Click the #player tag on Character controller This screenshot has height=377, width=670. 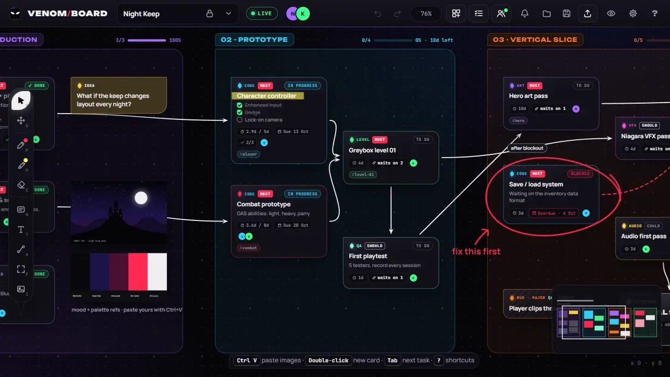coord(249,154)
